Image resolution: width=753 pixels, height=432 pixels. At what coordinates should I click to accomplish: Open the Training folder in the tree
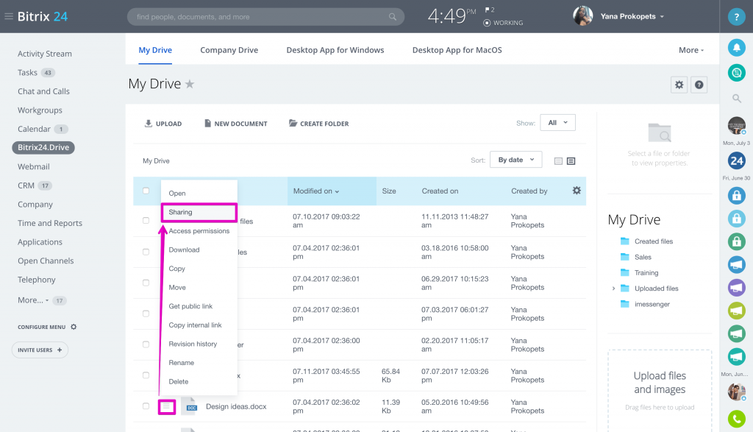click(x=646, y=273)
